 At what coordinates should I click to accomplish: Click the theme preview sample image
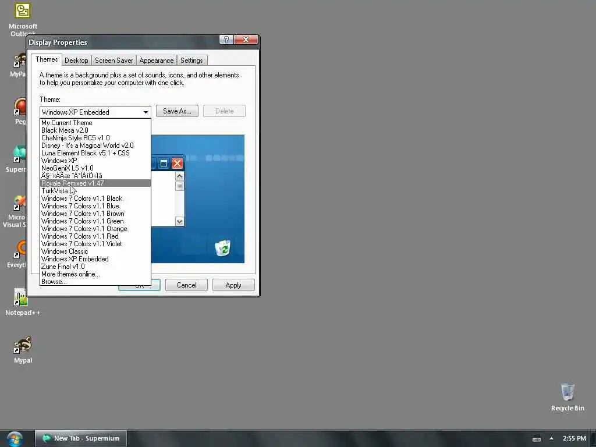click(198, 199)
